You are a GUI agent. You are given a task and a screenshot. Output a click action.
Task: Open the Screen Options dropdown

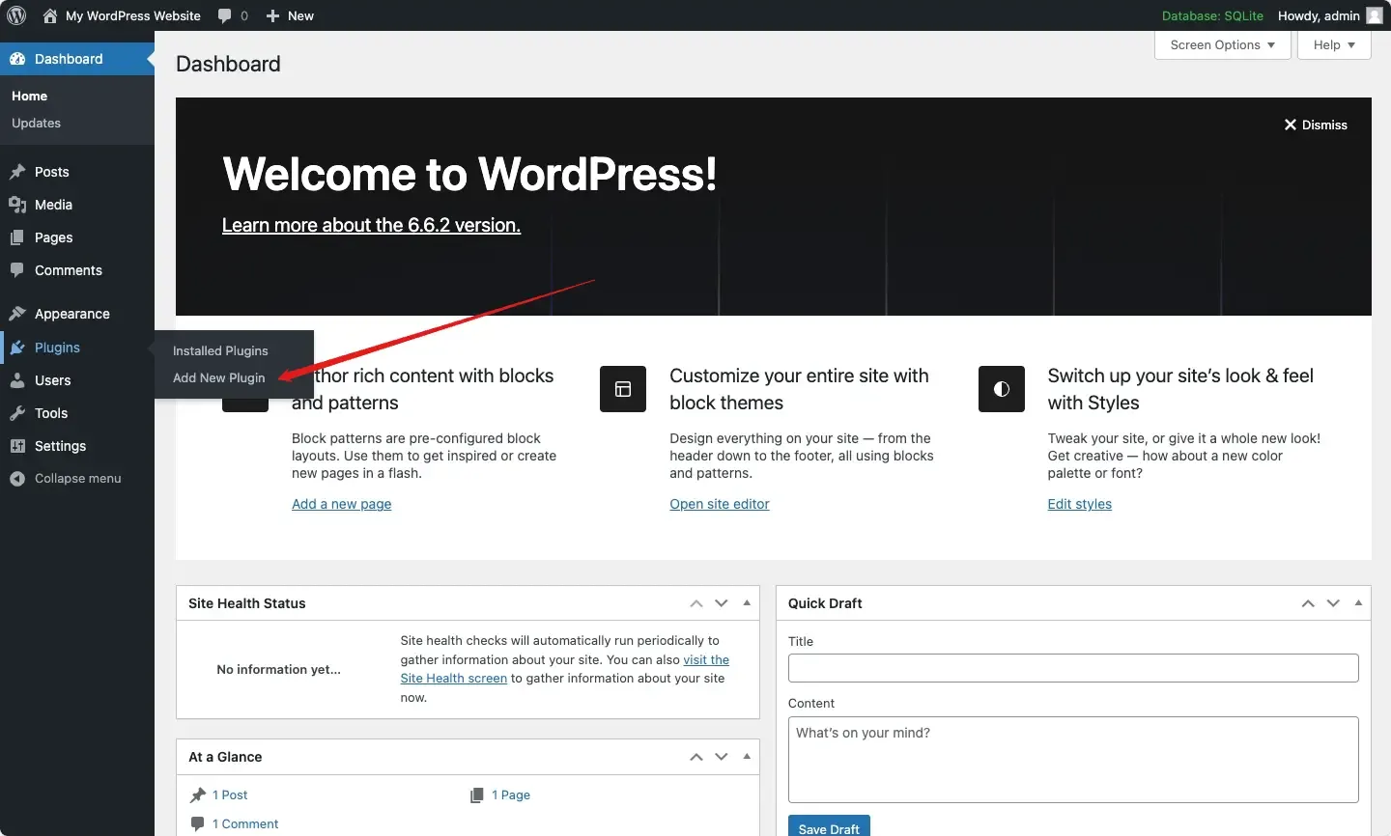click(x=1221, y=44)
